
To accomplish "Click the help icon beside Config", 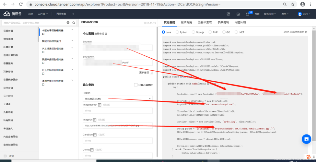I will point(92,150).
